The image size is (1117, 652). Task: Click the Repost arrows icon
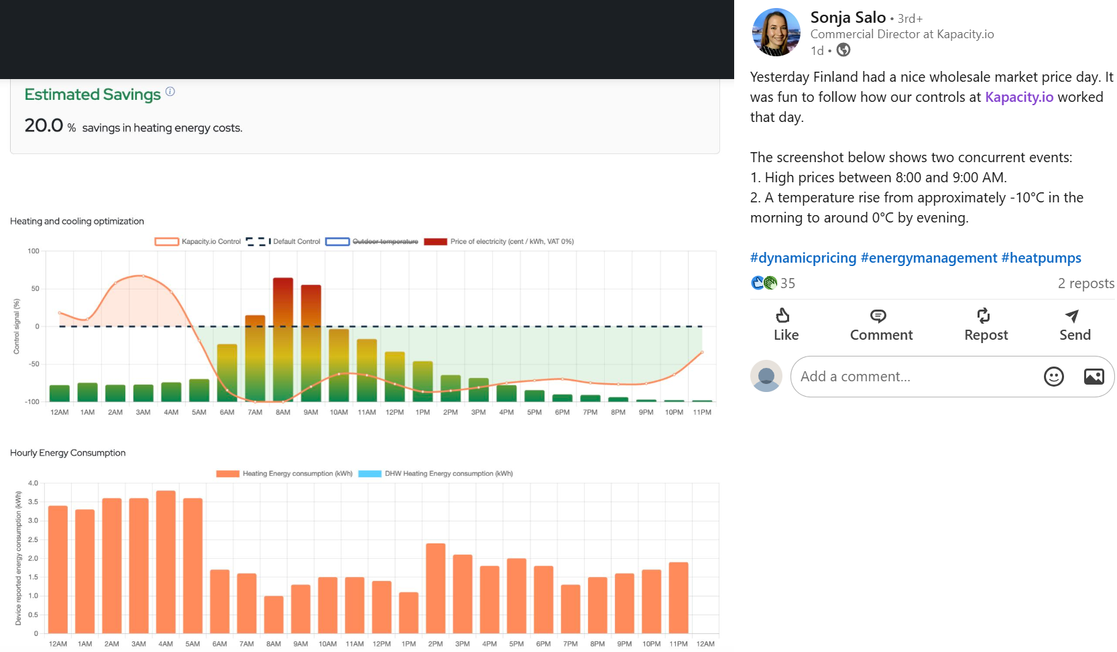[983, 316]
